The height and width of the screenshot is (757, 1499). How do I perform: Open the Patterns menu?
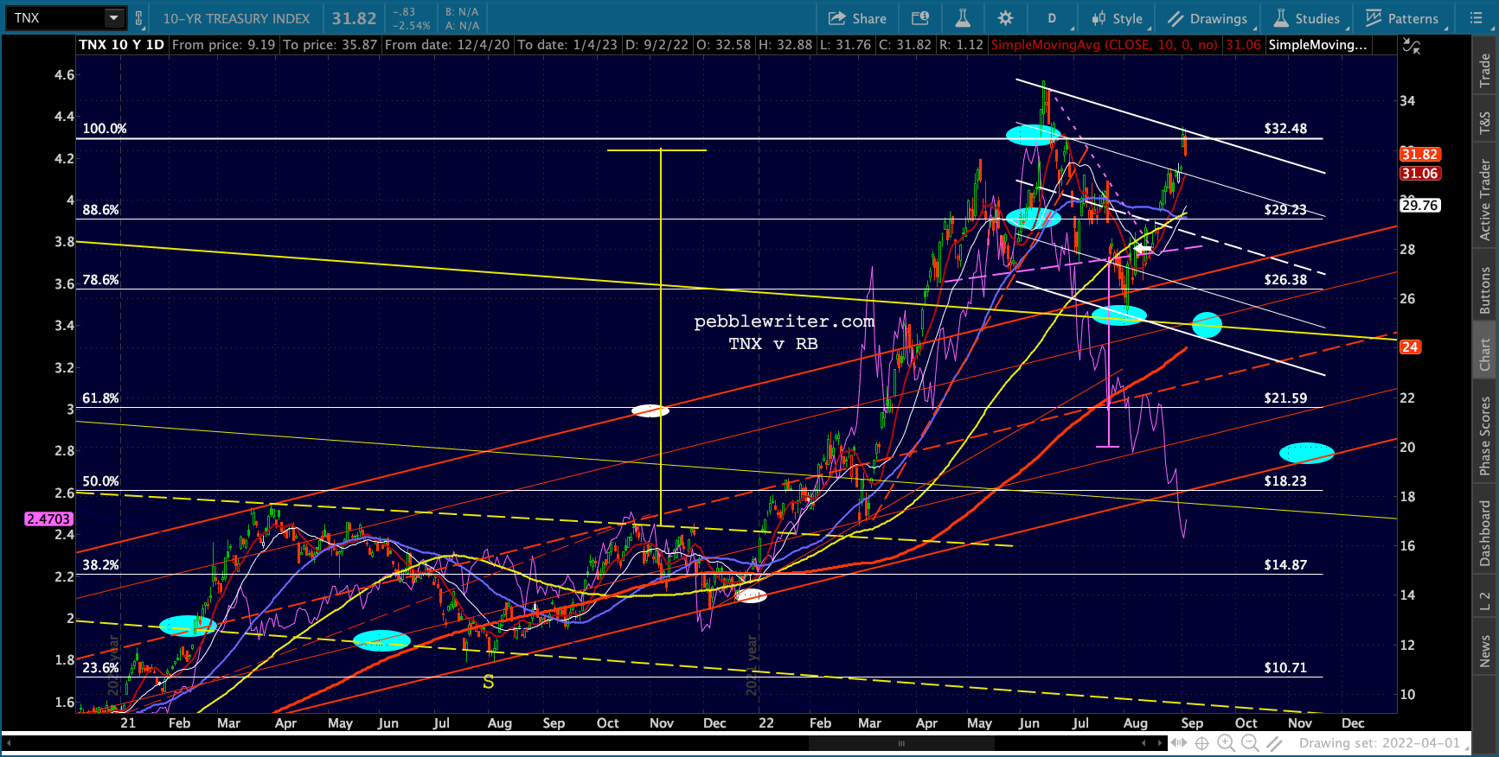tap(1401, 18)
